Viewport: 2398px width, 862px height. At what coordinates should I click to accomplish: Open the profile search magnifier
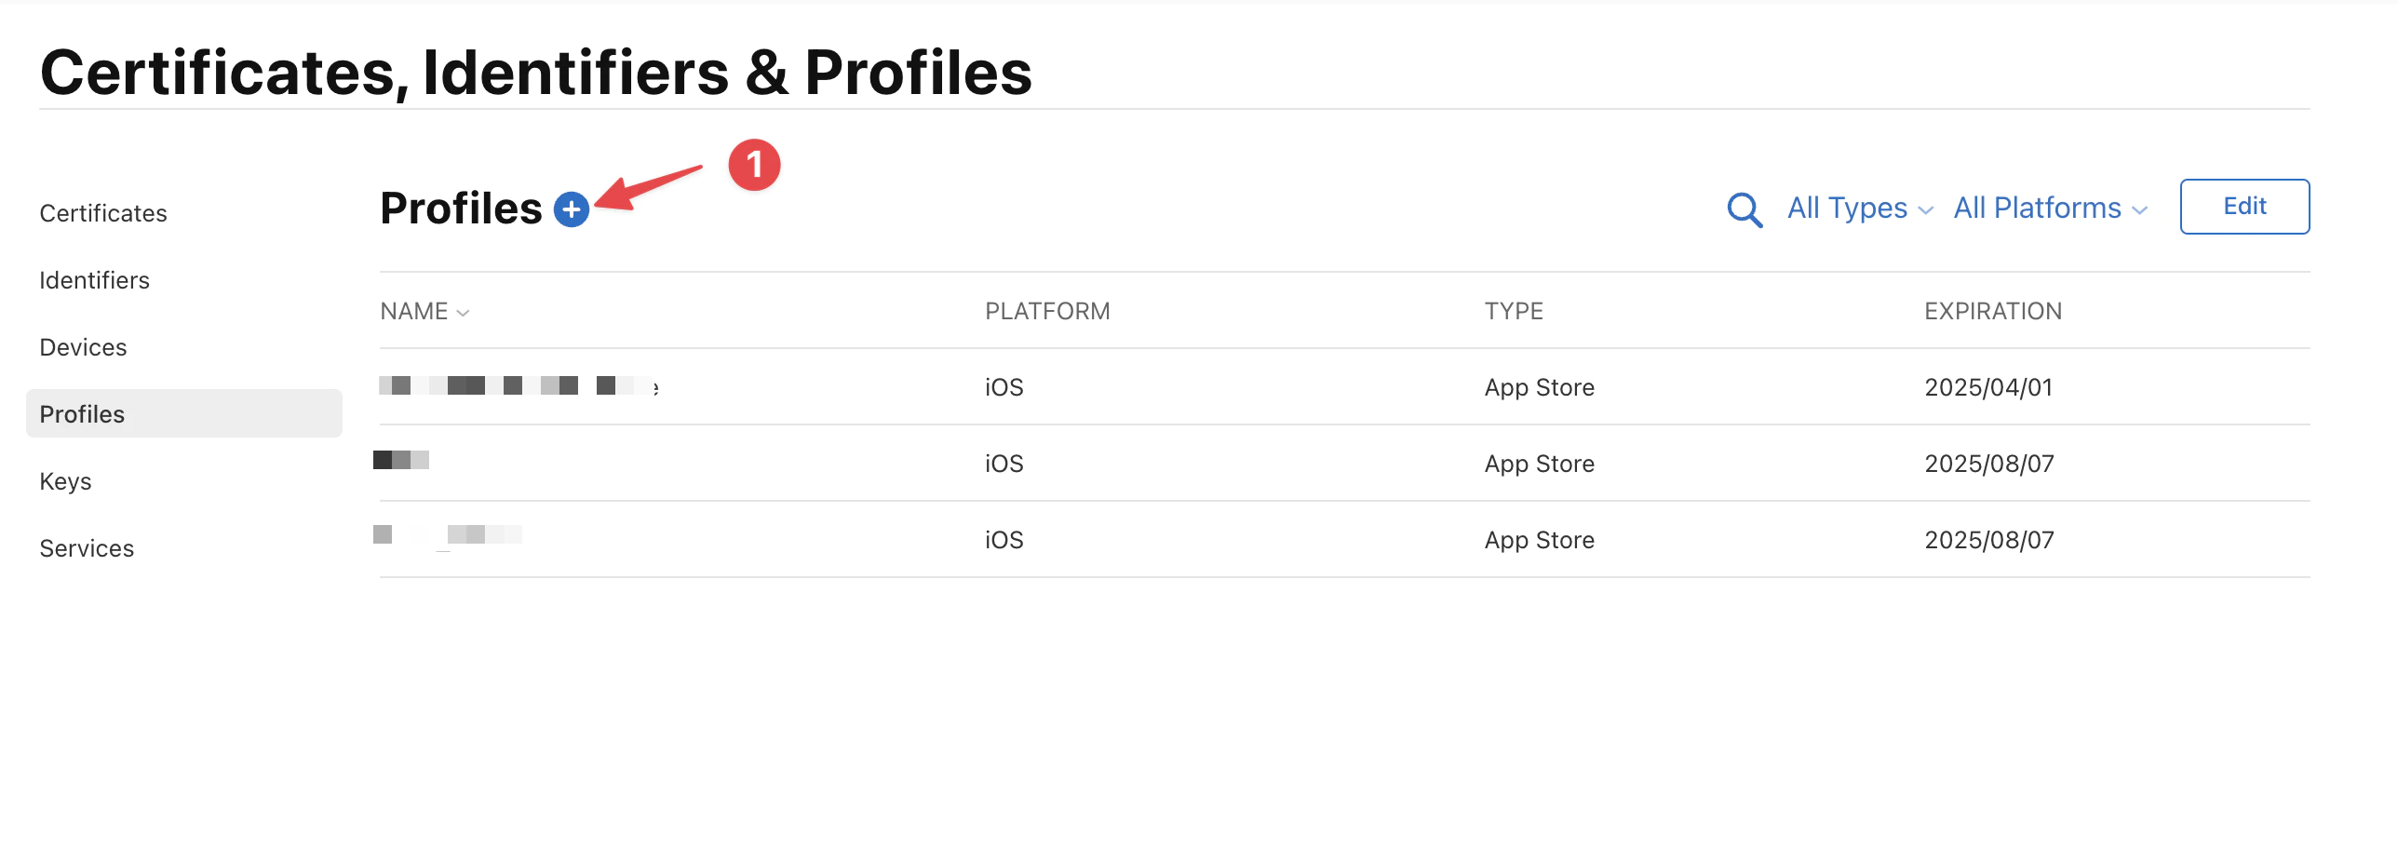[1744, 209]
